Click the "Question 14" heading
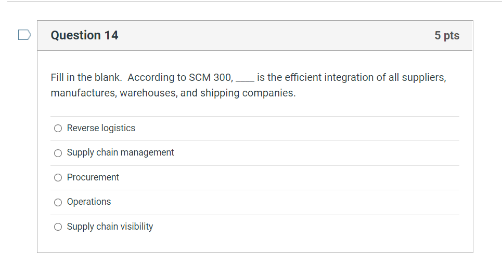This screenshot has width=502, height=267. point(84,35)
